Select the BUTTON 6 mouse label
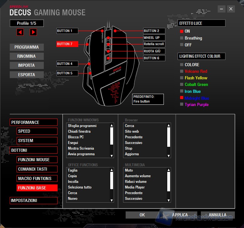 click(154, 58)
